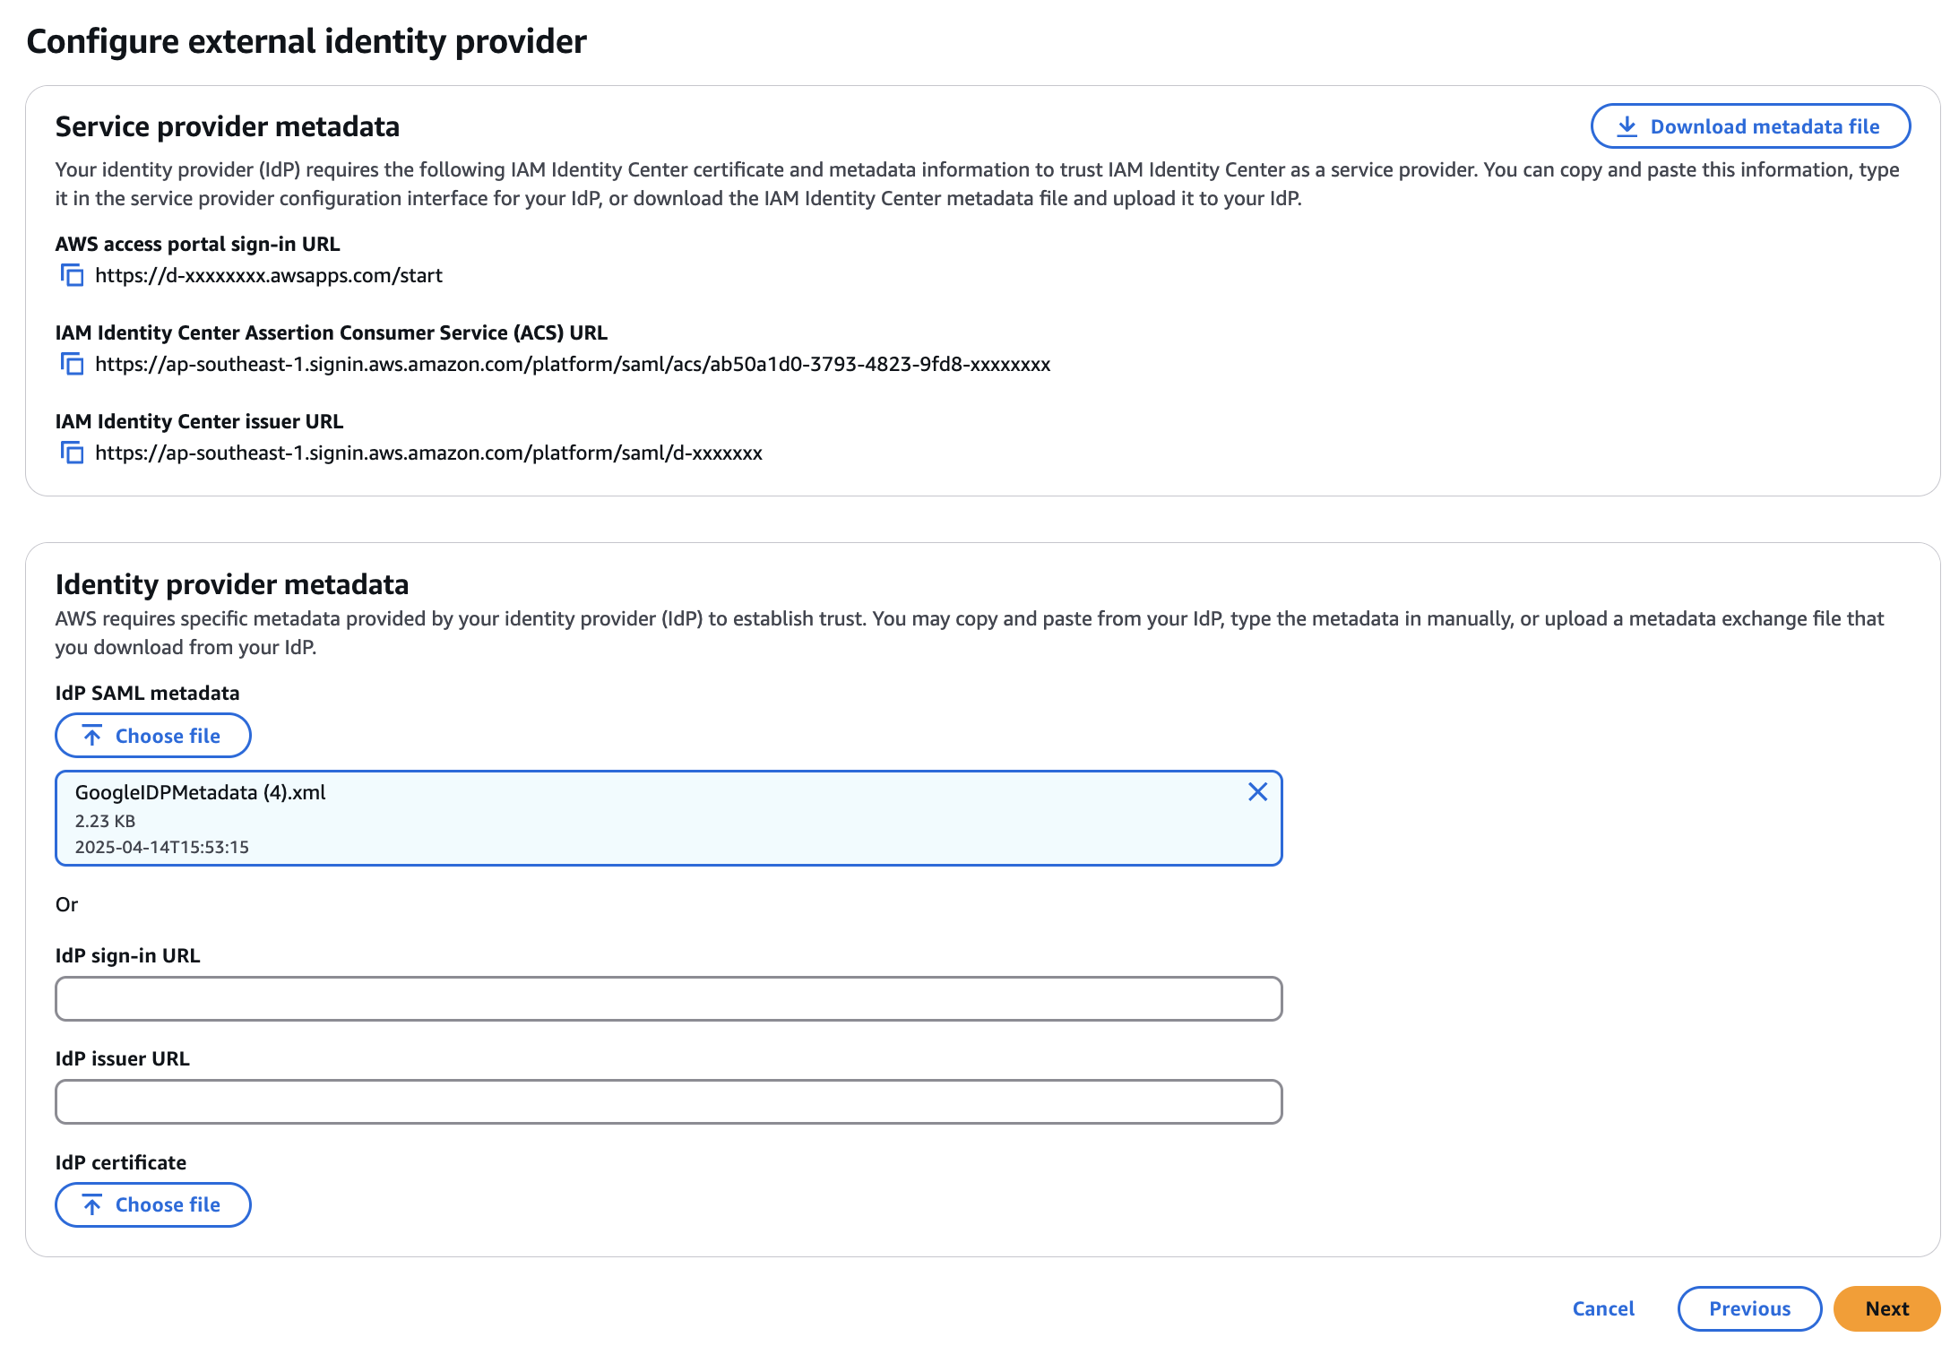1959x1346 pixels.
Task: Click the issuer URL saml/d-xxxxxxx text
Action: (428, 453)
